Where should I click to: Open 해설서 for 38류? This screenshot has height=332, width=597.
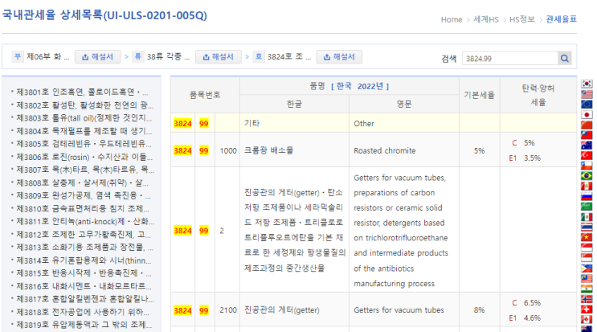(218, 57)
